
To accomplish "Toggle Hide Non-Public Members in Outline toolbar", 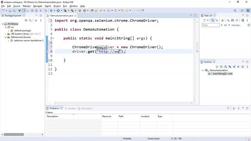I will point(238,67).
